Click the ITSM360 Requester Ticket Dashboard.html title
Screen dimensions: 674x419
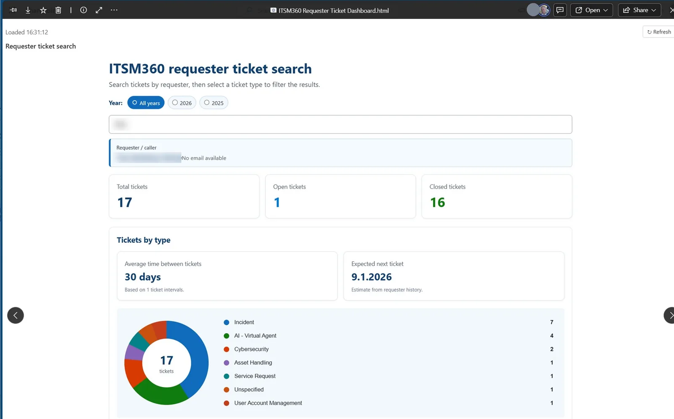pos(333,11)
